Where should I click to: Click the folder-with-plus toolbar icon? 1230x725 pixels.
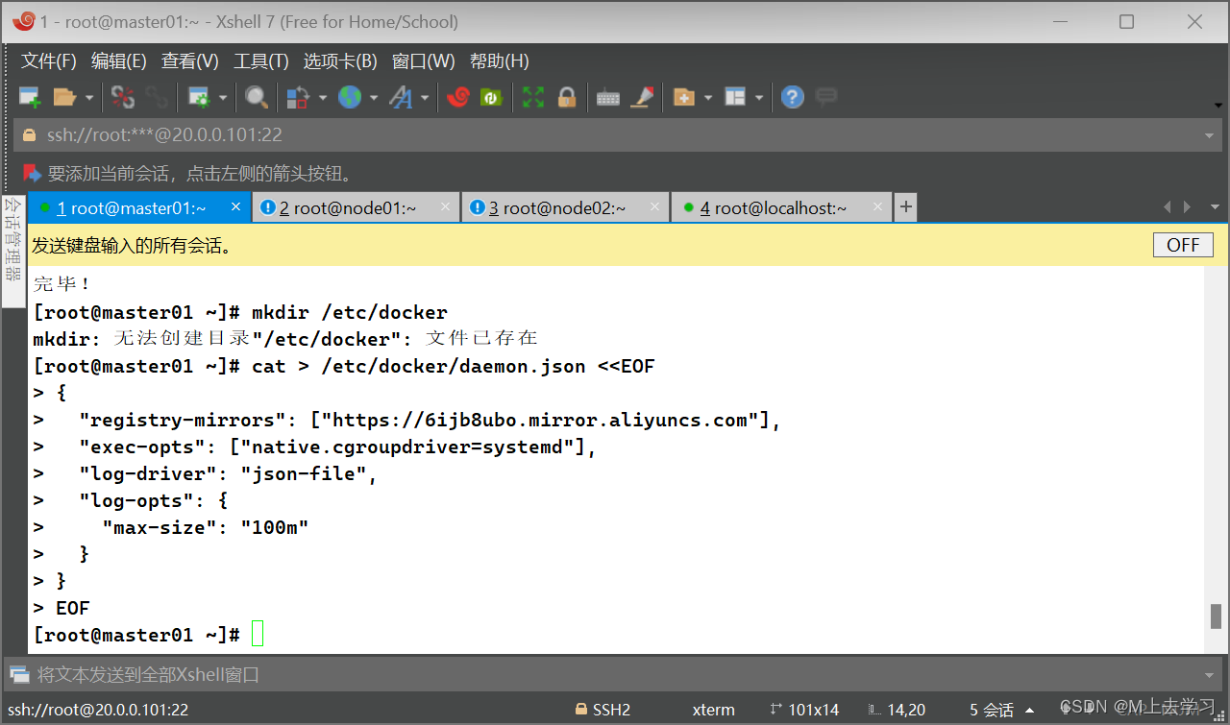(684, 97)
